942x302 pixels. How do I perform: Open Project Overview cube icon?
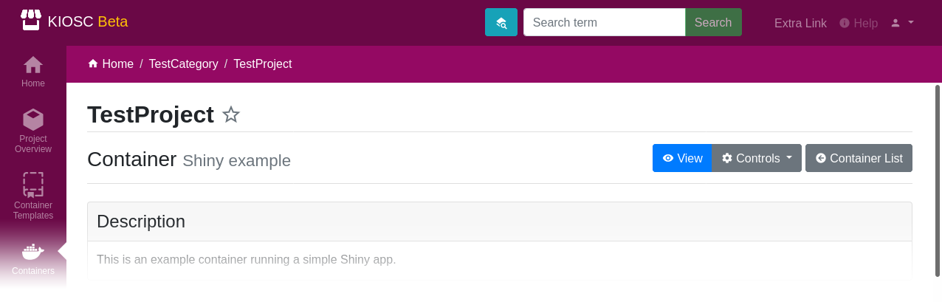pos(33,120)
